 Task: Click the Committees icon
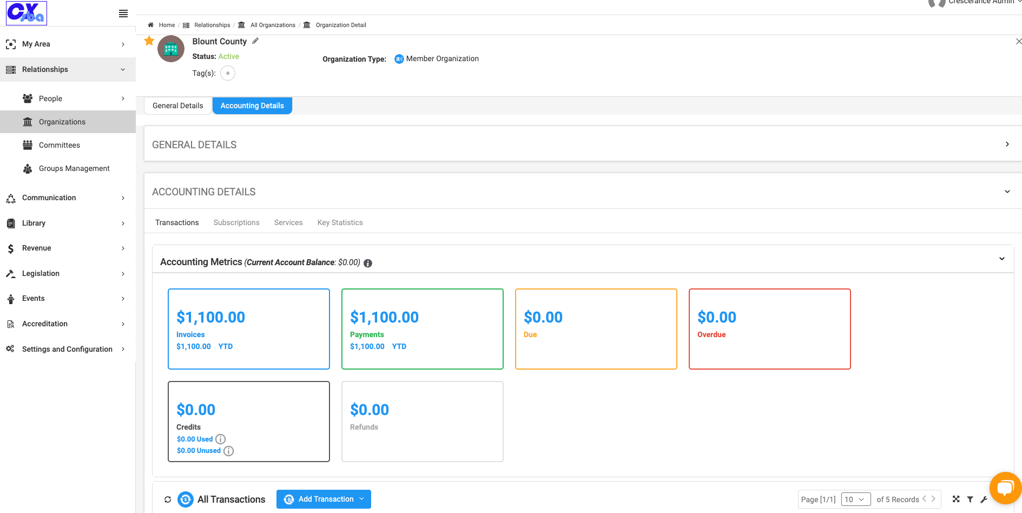click(28, 145)
